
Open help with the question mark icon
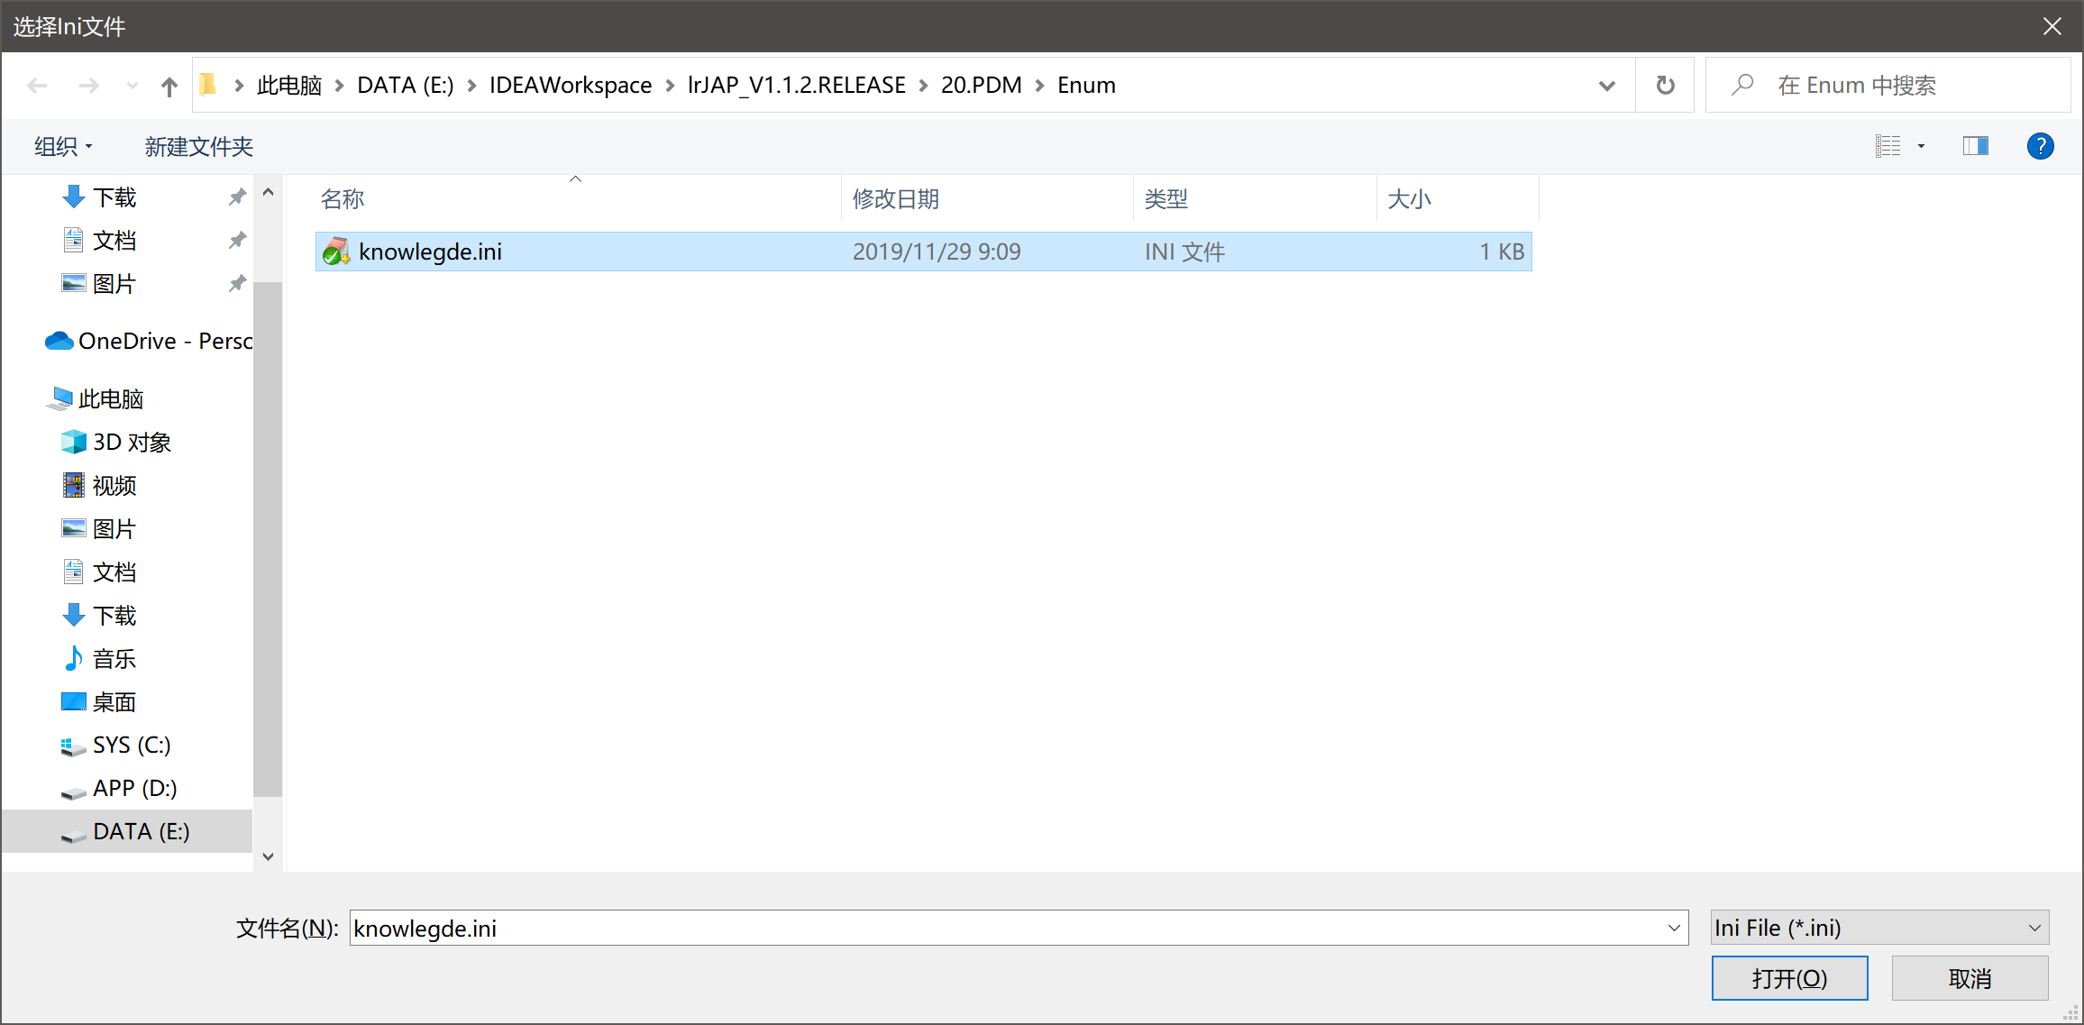click(2040, 146)
